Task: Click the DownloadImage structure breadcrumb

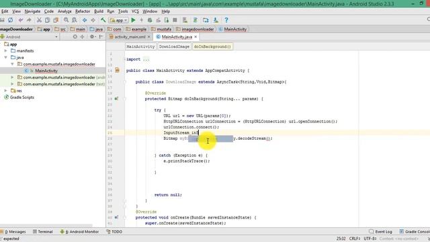Action: tap(174, 46)
